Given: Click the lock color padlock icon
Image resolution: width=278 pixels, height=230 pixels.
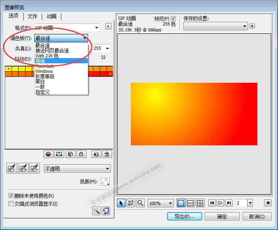Looking at the screenshot, I should point(81,154).
